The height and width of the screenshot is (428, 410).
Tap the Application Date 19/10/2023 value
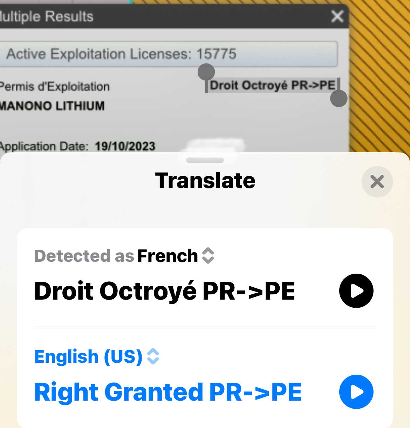pyautogui.click(x=125, y=146)
